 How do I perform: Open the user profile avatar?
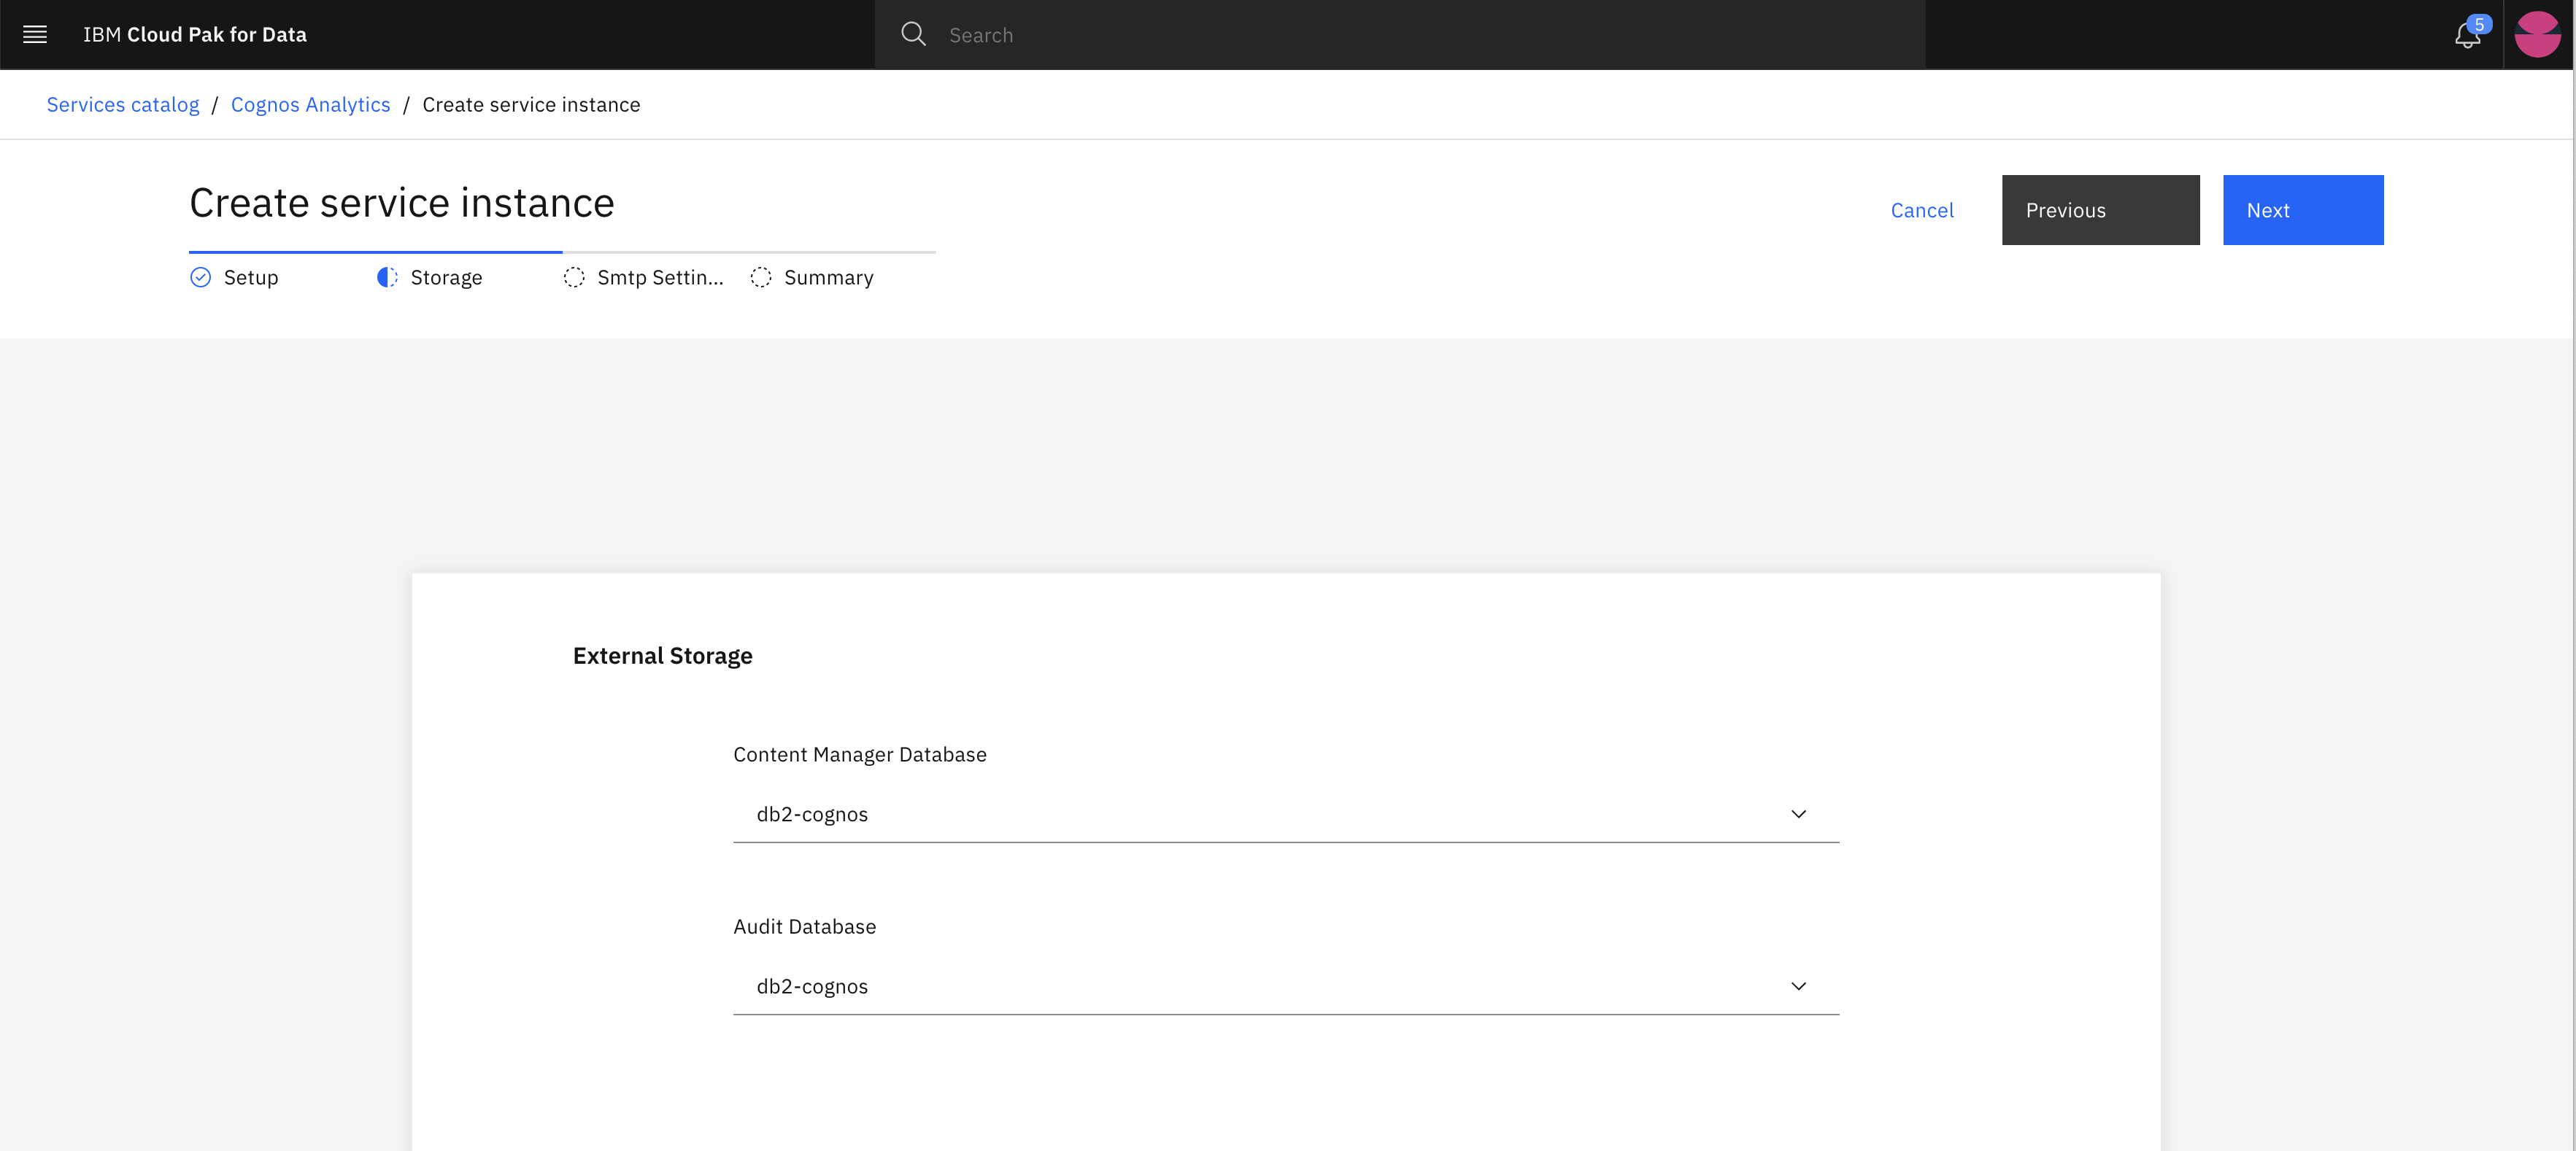point(2537,35)
